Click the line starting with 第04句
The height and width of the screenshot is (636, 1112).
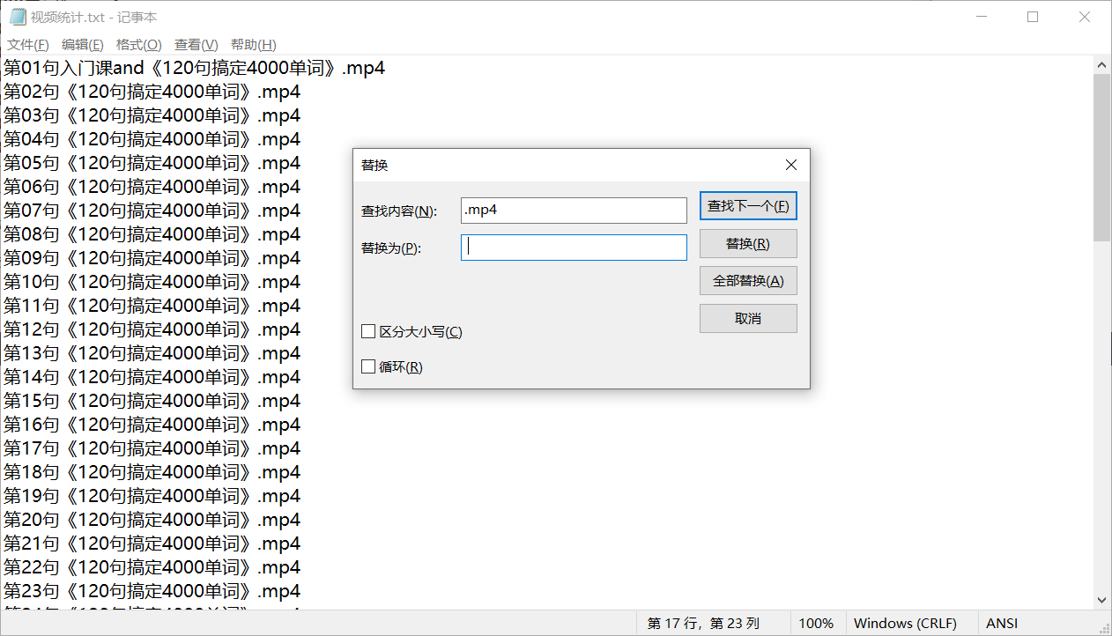(152, 139)
